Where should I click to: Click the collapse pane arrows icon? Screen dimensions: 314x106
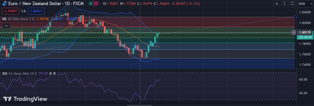[x=285, y=4]
